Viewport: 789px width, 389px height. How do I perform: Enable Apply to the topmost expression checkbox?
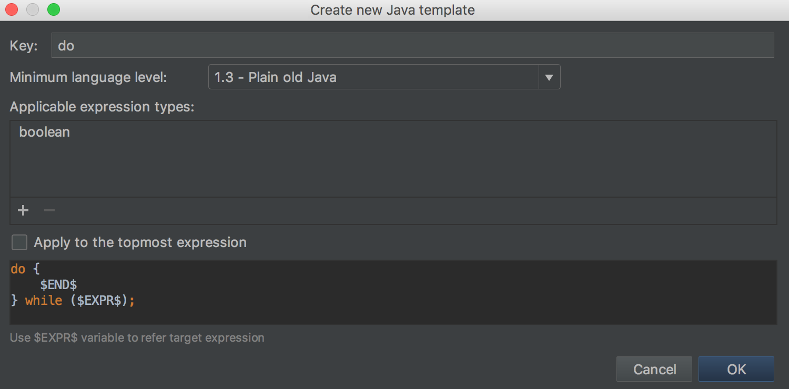click(19, 242)
